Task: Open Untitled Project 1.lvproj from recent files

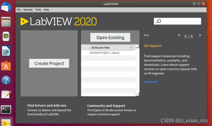Action: (104, 53)
